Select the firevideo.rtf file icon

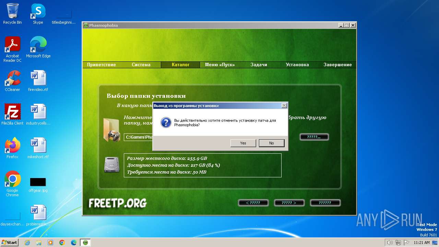(38, 81)
